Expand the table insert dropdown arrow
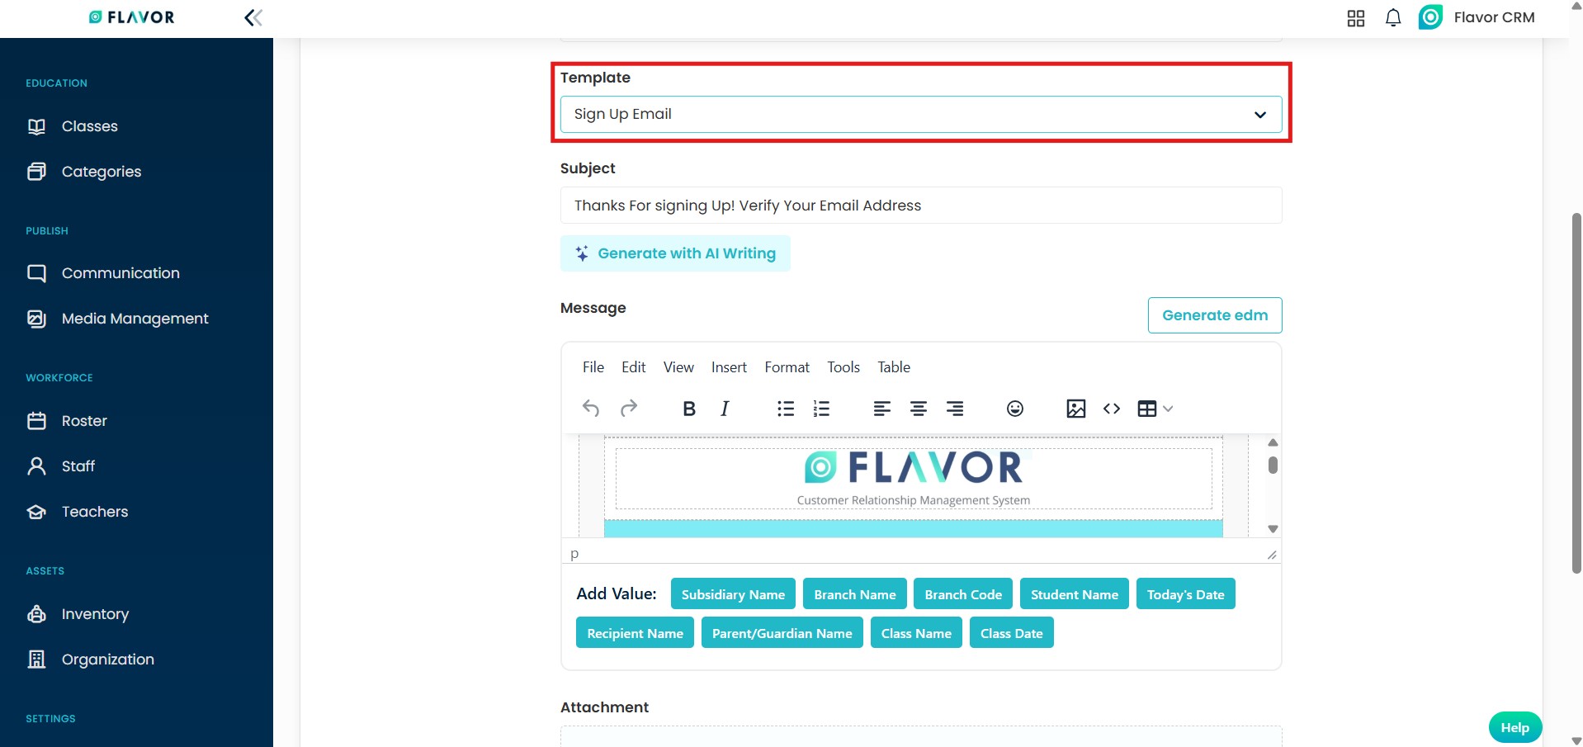This screenshot has height=747, width=1583. pyautogui.click(x=1168, y=409)
